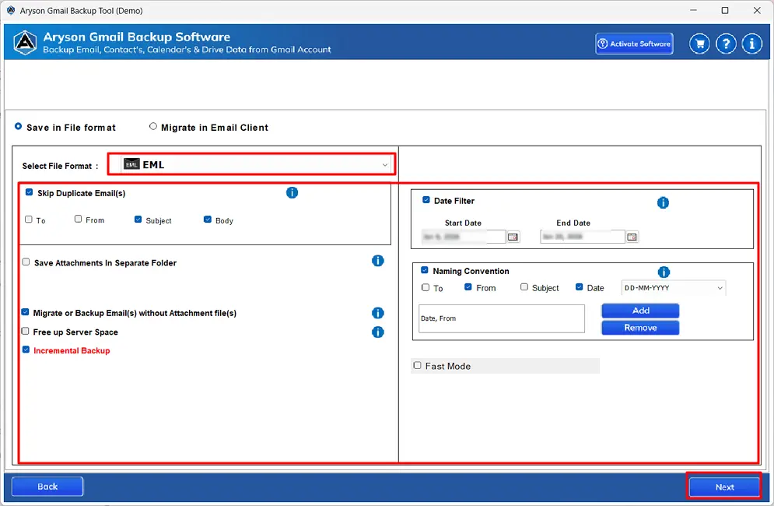Check the Subject naming convention checkbox
774x506 pixels.
point(524,287)
